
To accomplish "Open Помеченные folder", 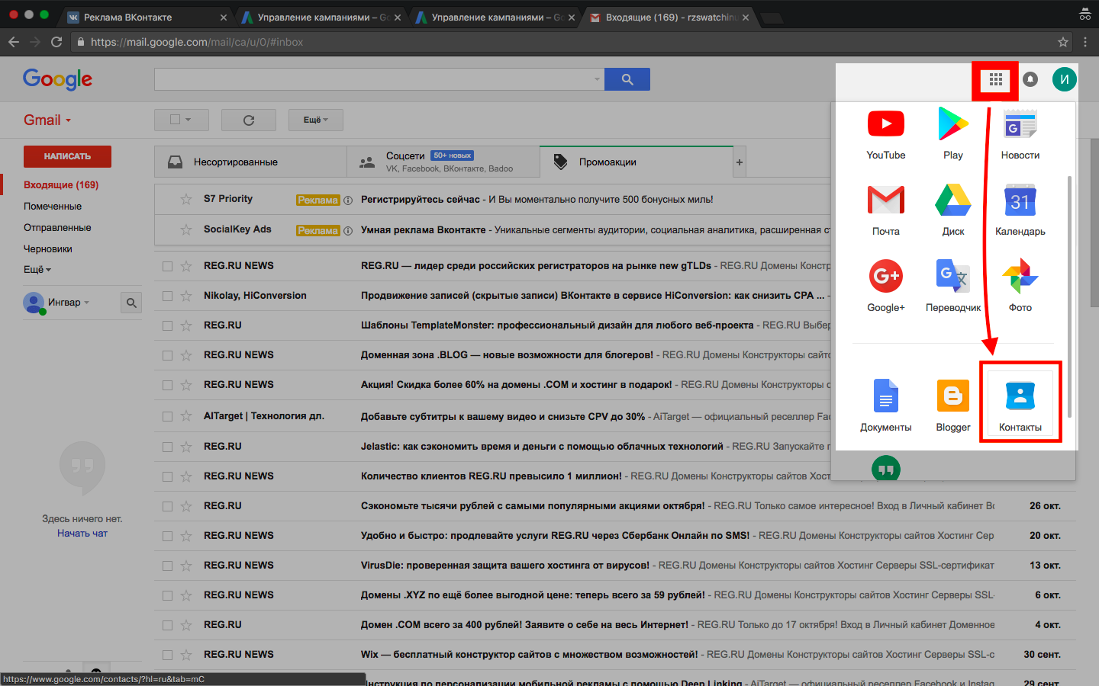I will (x=53, y=207).
